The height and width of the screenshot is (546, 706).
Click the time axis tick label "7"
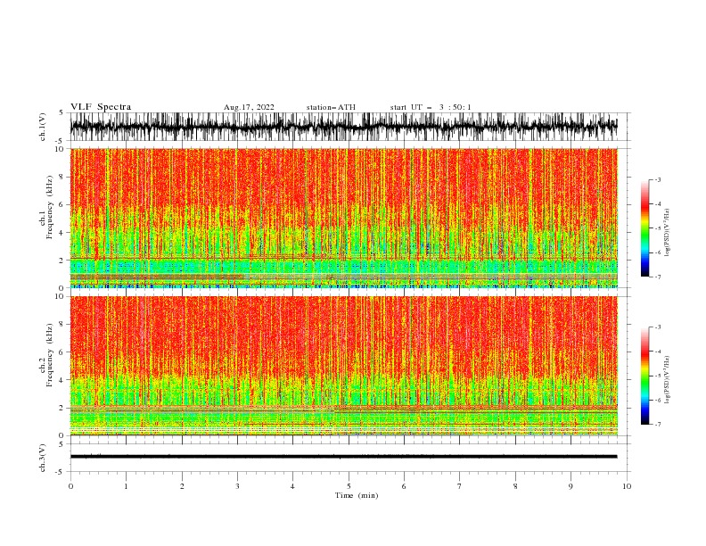[x=460, y=486]
